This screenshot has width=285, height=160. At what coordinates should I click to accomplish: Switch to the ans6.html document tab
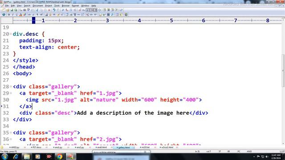pos(102,148)
